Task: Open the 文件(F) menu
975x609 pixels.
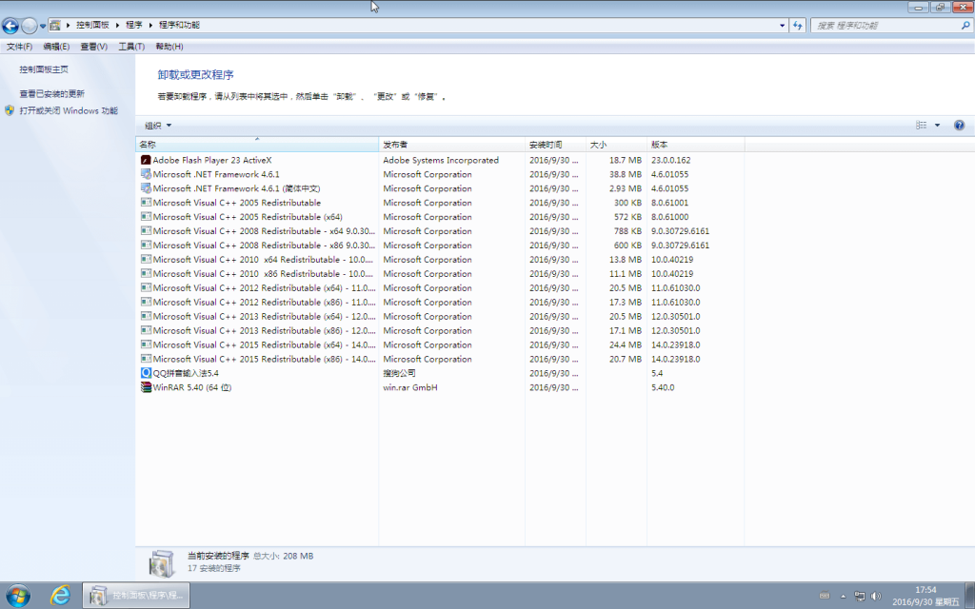Action: pos(19,47)
